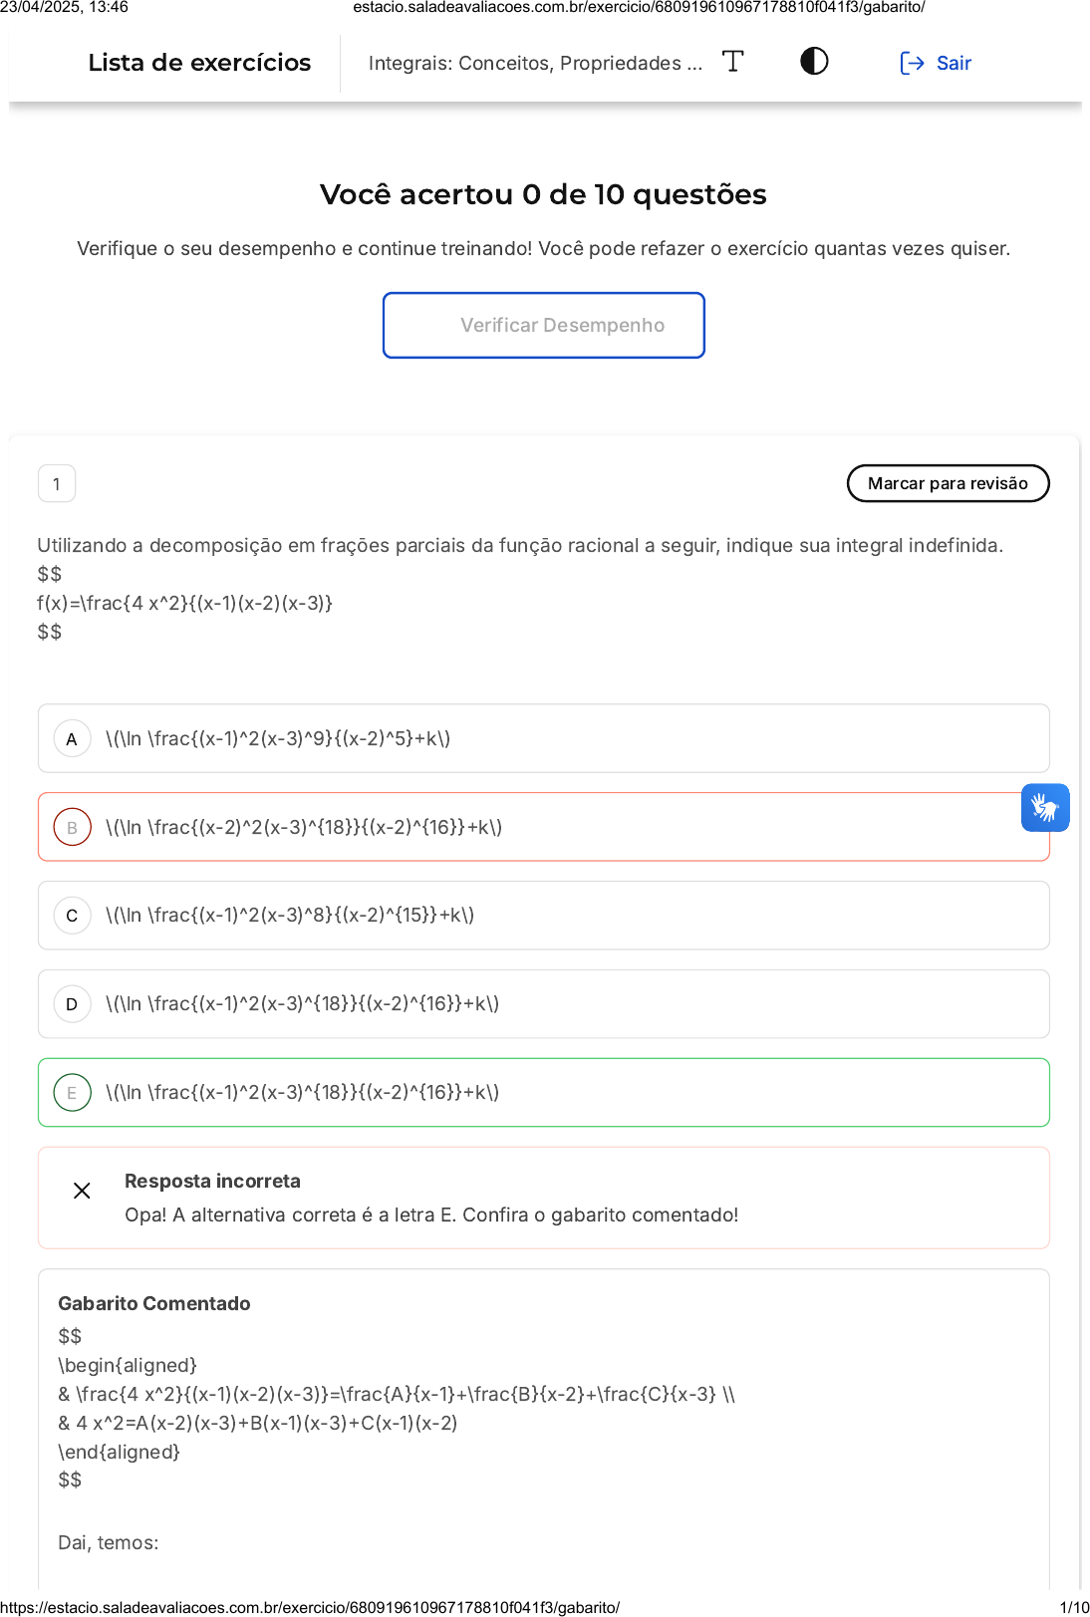Viewport: 1090px width, 1617px height.
Task: Open the sign language accessibility widget
Action: tap(1044, 807)
